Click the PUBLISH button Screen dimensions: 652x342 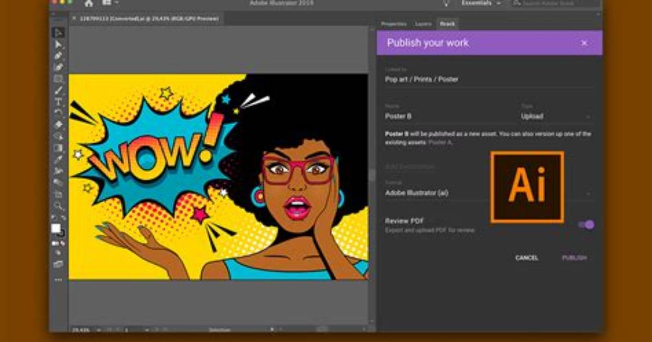tap(574, 258)
